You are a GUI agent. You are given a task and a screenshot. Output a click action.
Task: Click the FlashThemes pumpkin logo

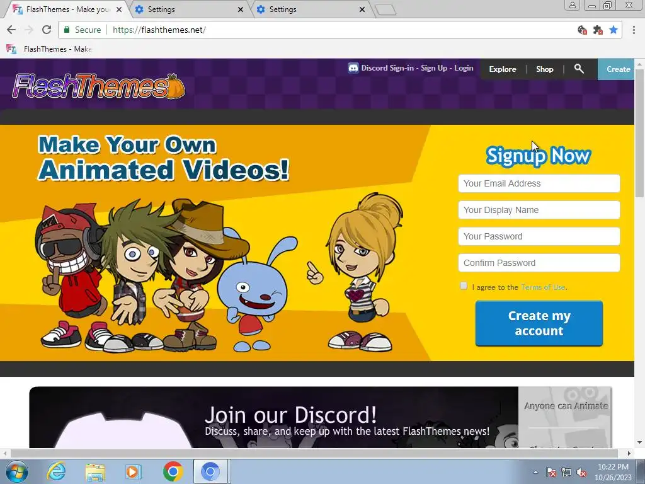99,86
